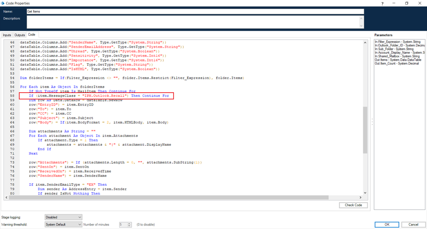
Task: Click inside the Name field
Action: tap(195, 12)
